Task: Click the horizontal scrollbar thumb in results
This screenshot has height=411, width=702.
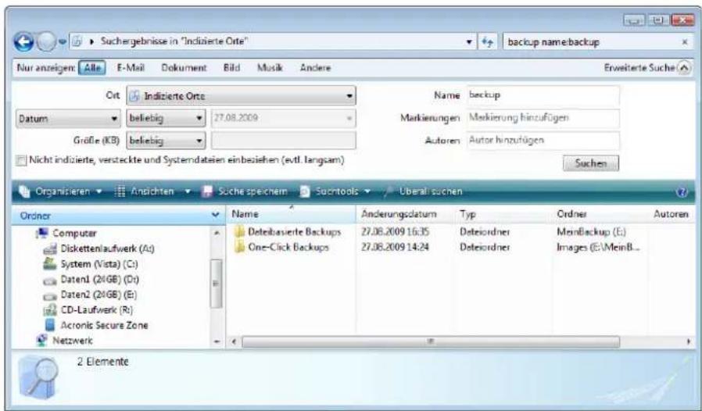Action: [431, 341]
